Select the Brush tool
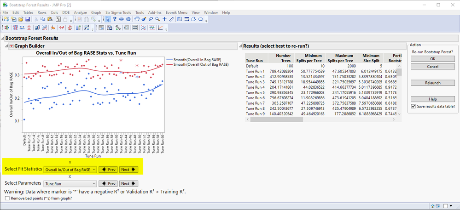The width and height of the screenshot is (460, 210). 144,19
